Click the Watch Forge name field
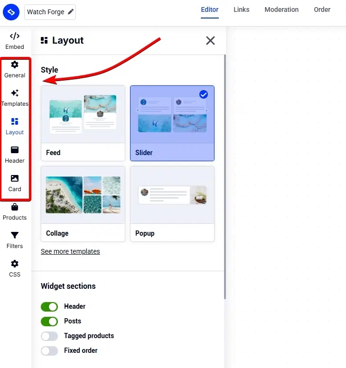 [50, 12]
